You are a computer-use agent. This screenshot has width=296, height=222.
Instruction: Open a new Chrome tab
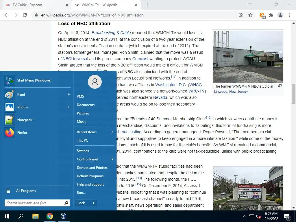(x=147, y=5)
